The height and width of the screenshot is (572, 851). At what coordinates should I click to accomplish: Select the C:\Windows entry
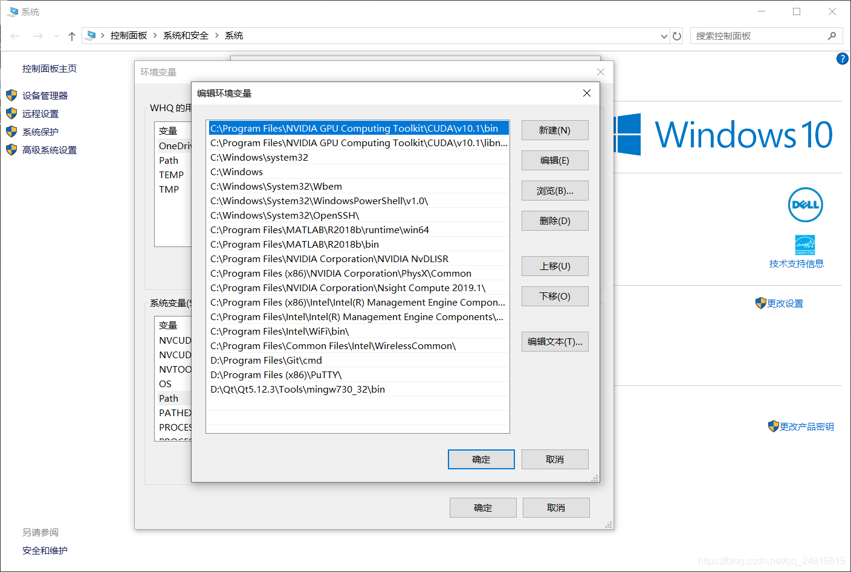[358, 172]
